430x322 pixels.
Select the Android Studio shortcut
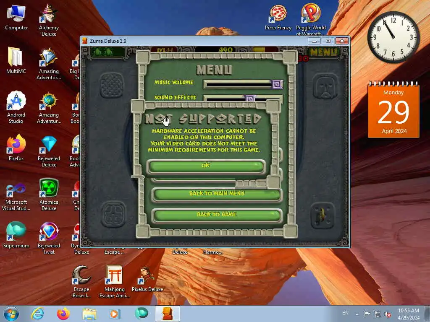[x=16, y=107]
